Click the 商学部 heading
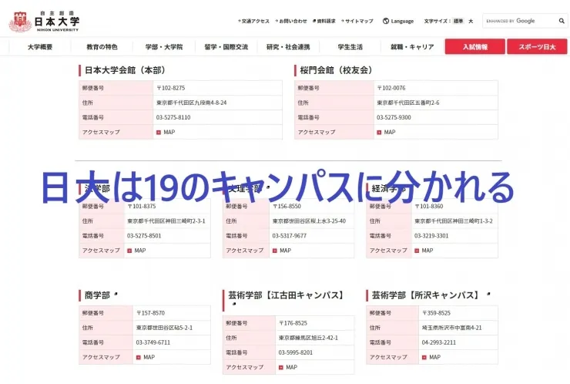The image size is (570, 384). tap(97, 295)
